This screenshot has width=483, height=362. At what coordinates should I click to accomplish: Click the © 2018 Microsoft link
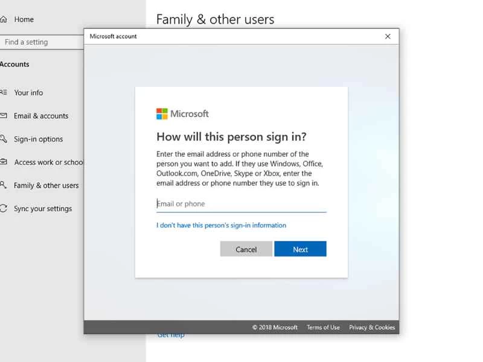click(275, 327)
